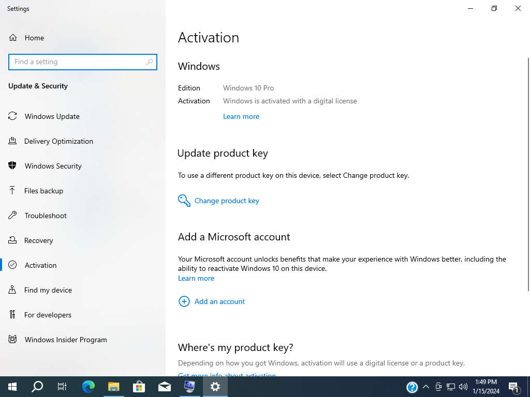This screenshot has width=530, height=397.
Task: Open Windows Update section
Action: point(52,116)
